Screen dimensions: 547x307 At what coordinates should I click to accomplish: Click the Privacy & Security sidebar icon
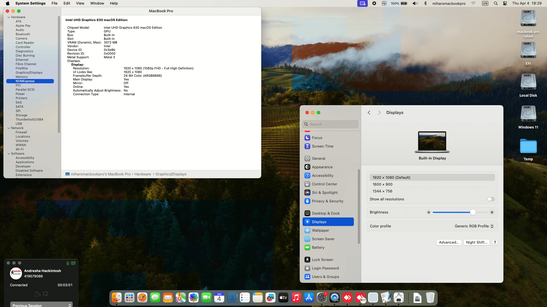click(x=307, y=201)
